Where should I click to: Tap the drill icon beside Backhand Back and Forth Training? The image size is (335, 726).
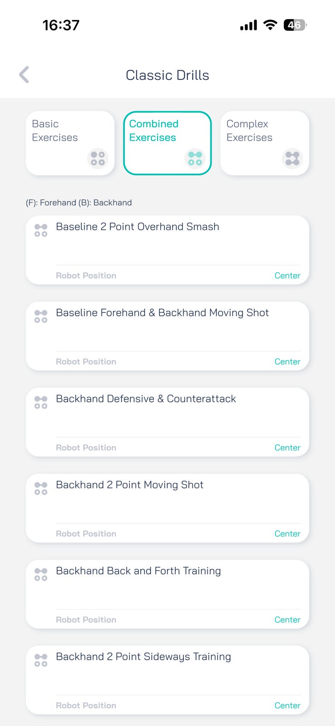[41, 574]
